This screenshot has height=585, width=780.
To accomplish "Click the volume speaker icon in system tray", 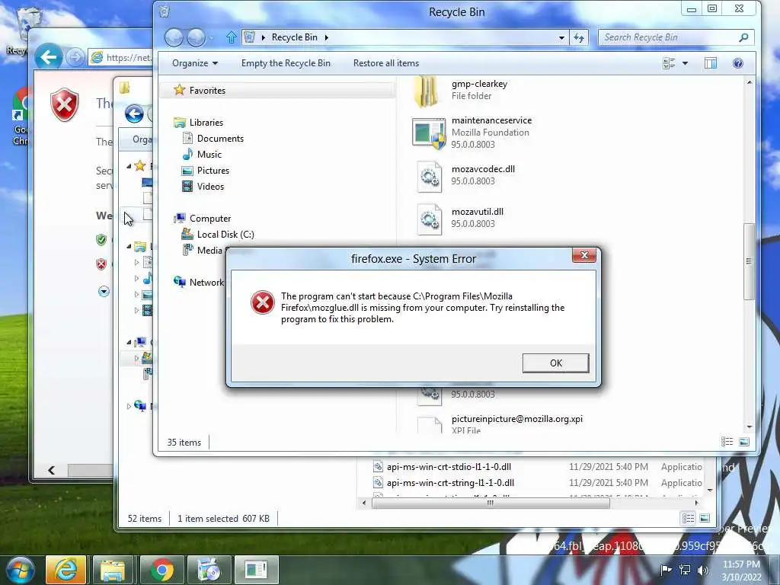I will 703,570.
